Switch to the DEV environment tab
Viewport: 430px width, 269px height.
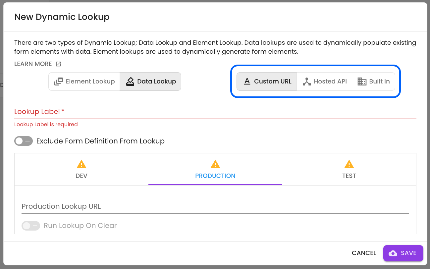pyautogui.click(x=81, y=169)
